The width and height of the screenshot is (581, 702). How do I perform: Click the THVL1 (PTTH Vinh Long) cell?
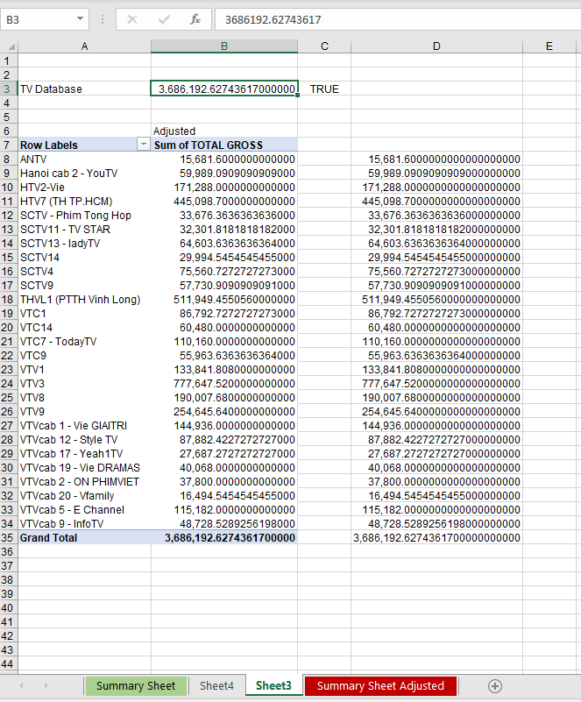tap(84, 299)
